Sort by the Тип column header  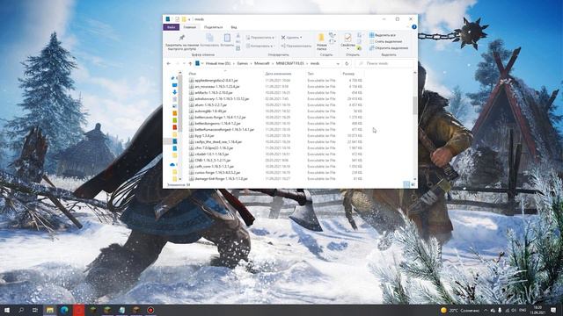tap(311, 74)
